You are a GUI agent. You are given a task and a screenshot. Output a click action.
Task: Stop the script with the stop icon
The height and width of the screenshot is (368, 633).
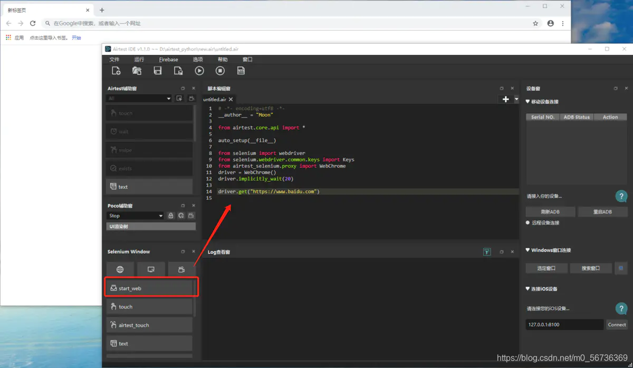pyautogui.click(x=220, y=71)
